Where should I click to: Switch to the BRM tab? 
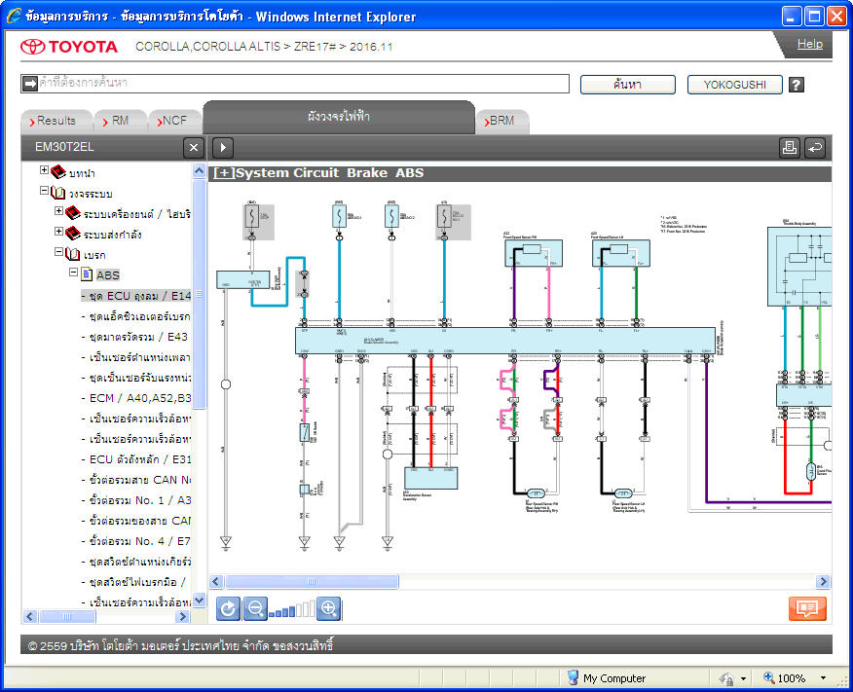[501, 121]
